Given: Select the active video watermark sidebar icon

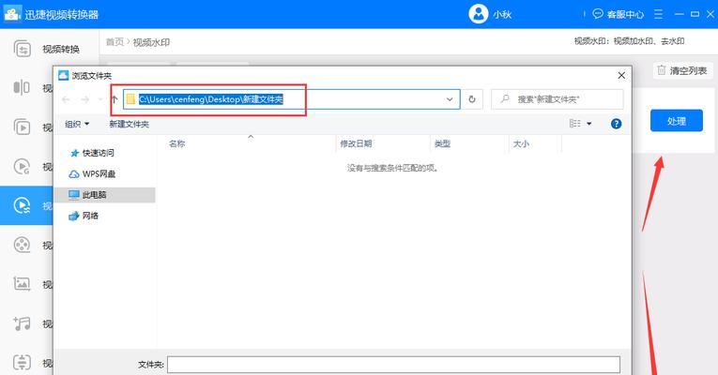Looking at the screenshot, I should point(22,205).
